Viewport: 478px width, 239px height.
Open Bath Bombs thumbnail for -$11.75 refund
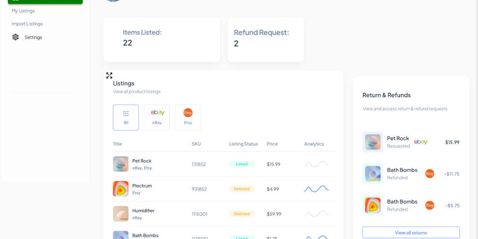point(373,174)
